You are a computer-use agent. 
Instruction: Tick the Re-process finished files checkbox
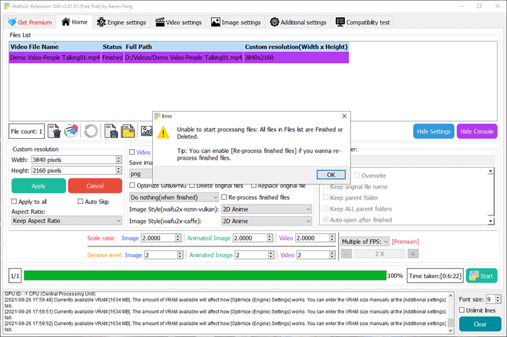point(224,197)
